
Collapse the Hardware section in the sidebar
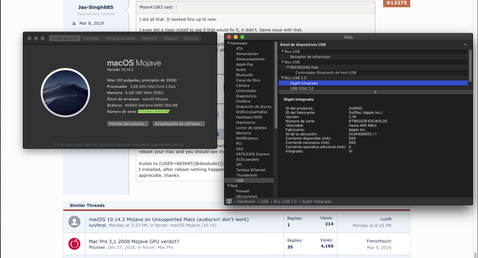coord(228,43)
